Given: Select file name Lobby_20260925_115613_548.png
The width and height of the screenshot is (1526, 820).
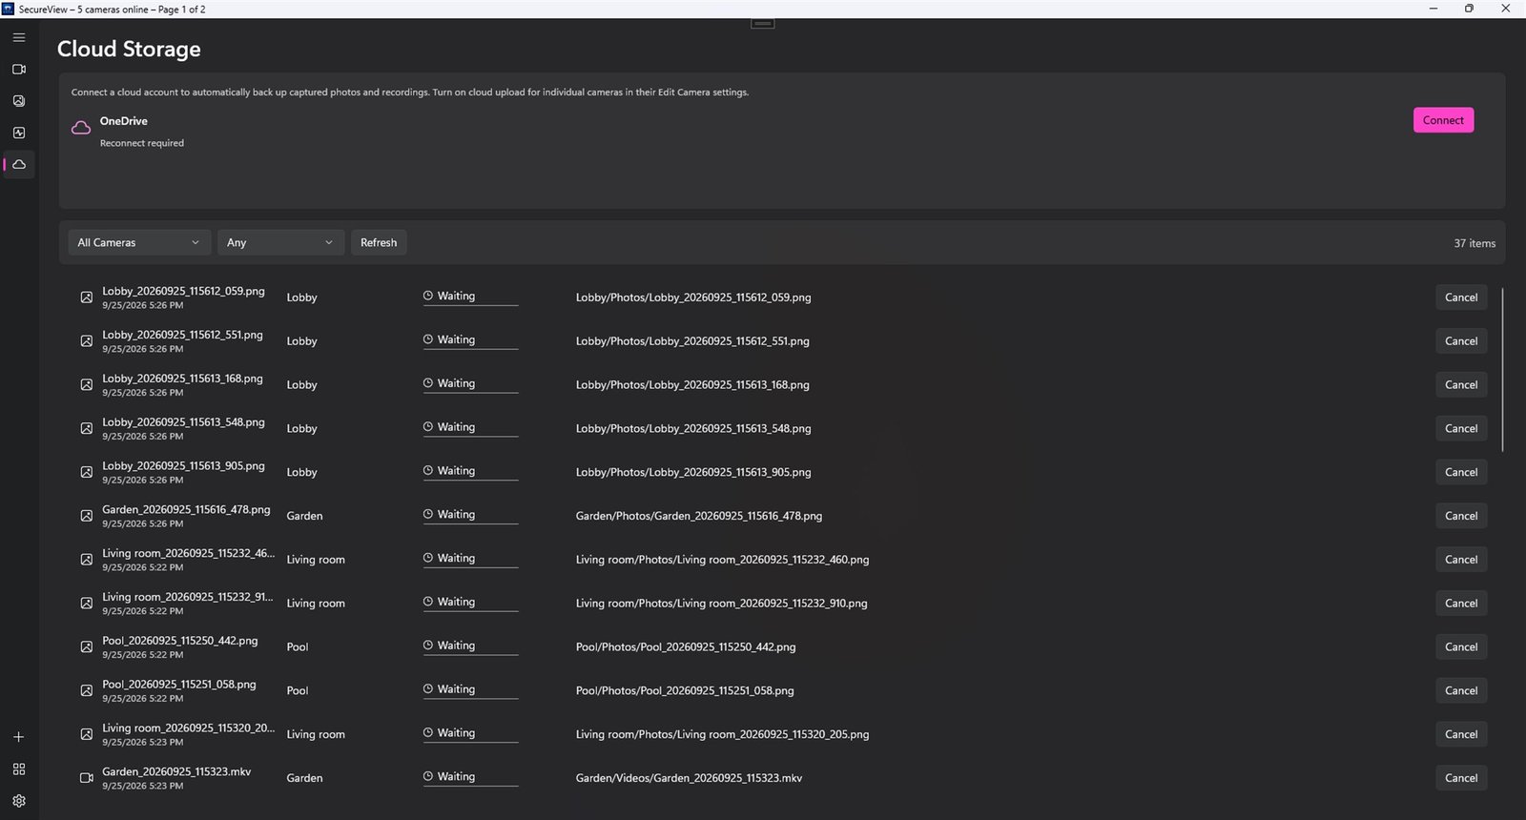Looking at the screenshot, I should coord(183,421).
